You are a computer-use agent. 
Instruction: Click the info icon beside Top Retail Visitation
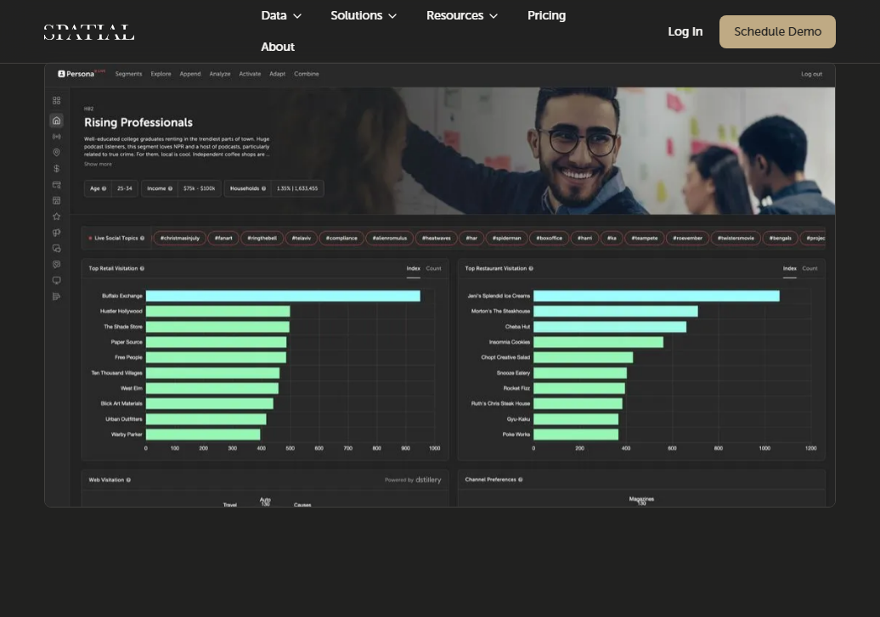pyautogui.click(x=142, y=269)
